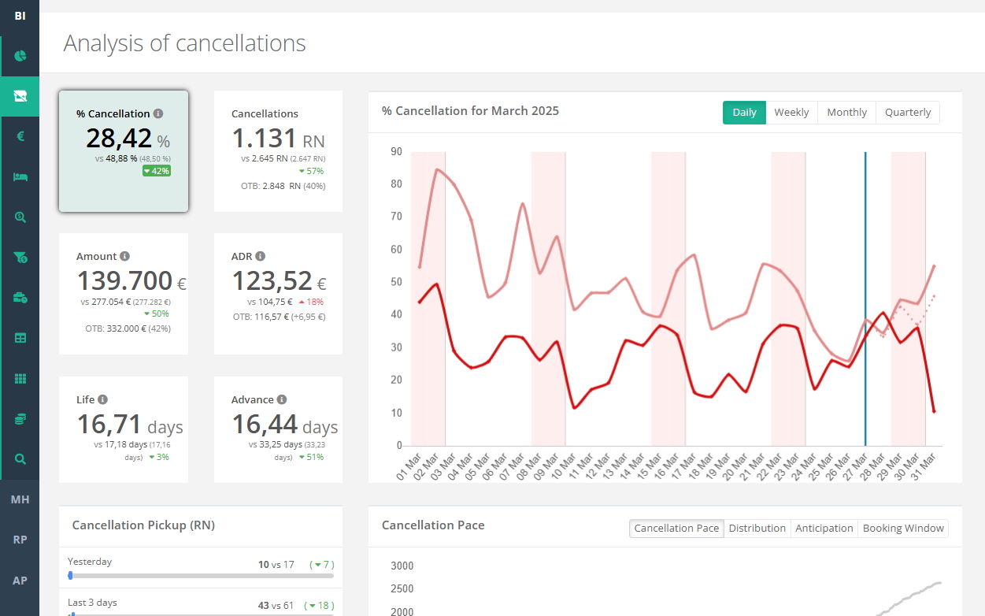
Task: Switch to the Booking Window tab
Action: click(902, 529)
